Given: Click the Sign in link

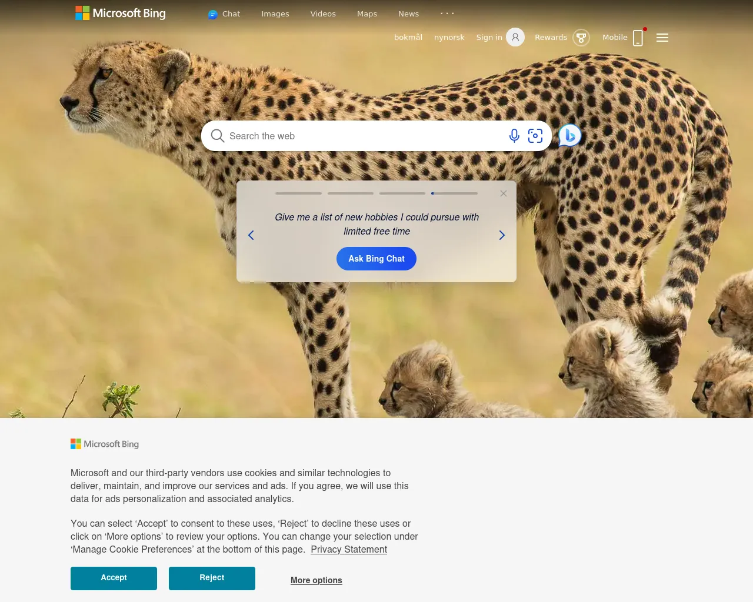Looking at the screenshot, I should point(489,38).
